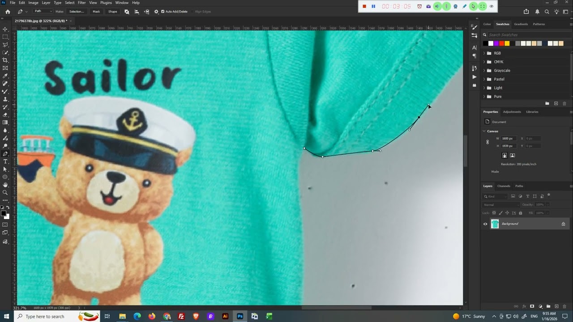Open Pen tool preset picker arrow
The width and height of the screenshot is (573, 322).
click(26, 12)
